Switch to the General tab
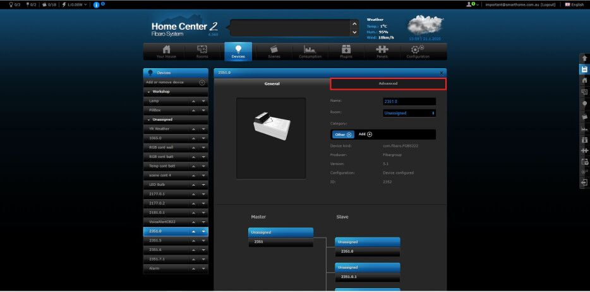 [x=272, y=83]
